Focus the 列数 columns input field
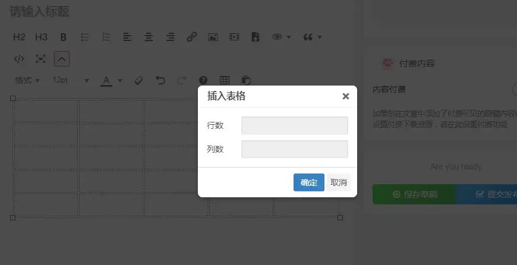The image size is (517, 265). coord(294,149)
